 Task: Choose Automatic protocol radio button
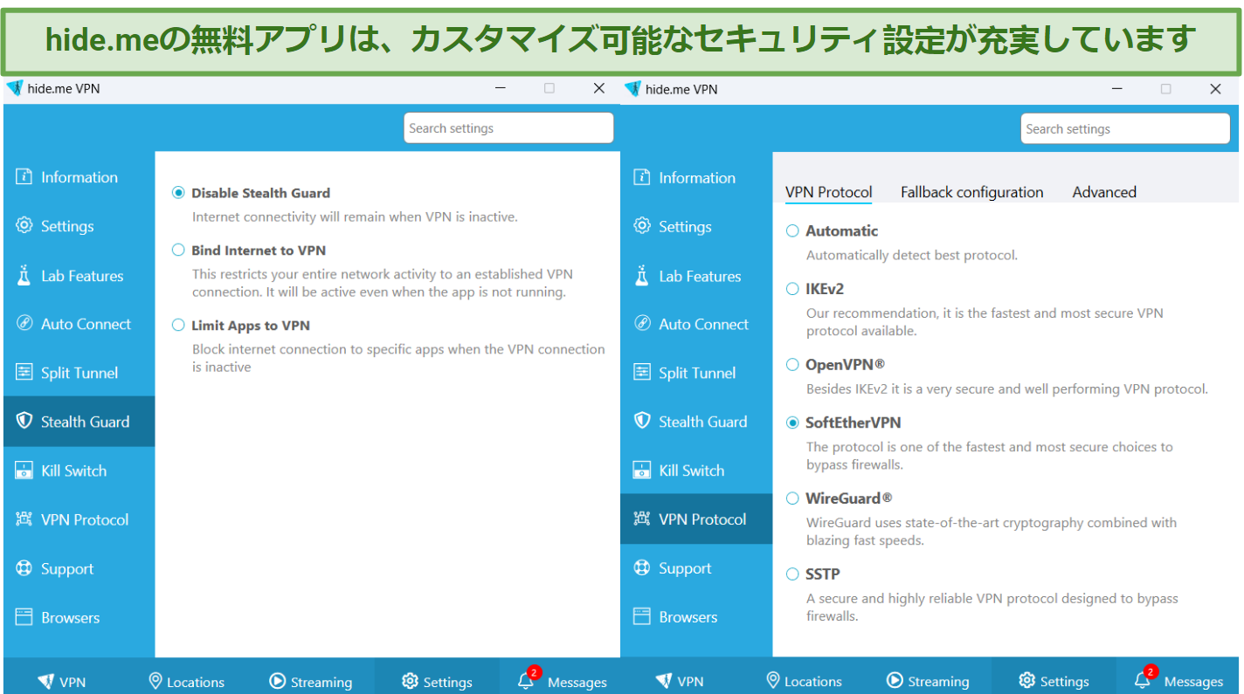(x=792, y=231)
